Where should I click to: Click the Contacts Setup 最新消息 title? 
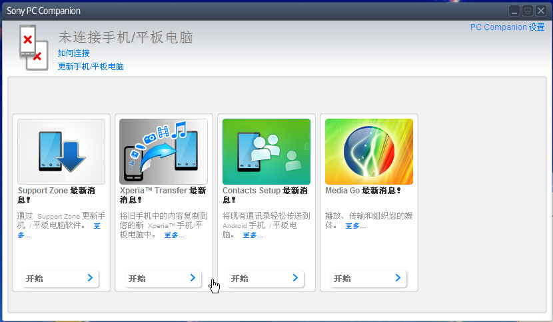(265, 195)
